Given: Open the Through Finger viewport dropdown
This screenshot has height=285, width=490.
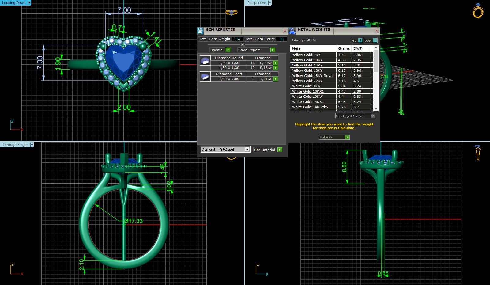Looking at the screenshot, I should tap(32, 145).
